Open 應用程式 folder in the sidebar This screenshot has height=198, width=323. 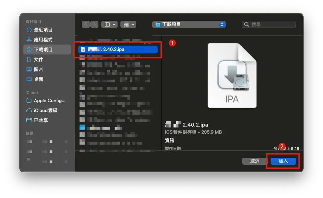click(43, 40)
